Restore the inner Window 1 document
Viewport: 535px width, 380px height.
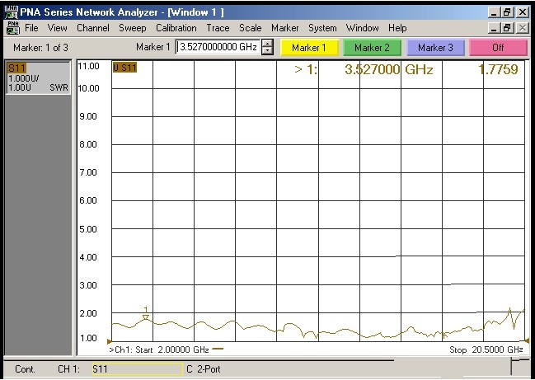507,28
